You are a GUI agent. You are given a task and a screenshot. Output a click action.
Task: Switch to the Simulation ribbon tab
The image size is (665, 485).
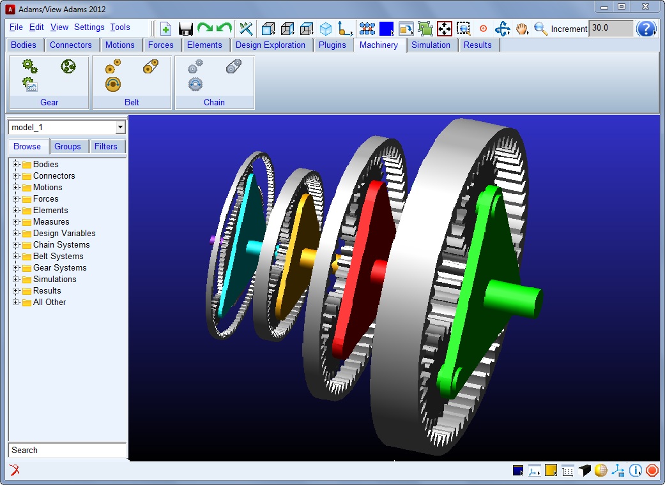431,45
